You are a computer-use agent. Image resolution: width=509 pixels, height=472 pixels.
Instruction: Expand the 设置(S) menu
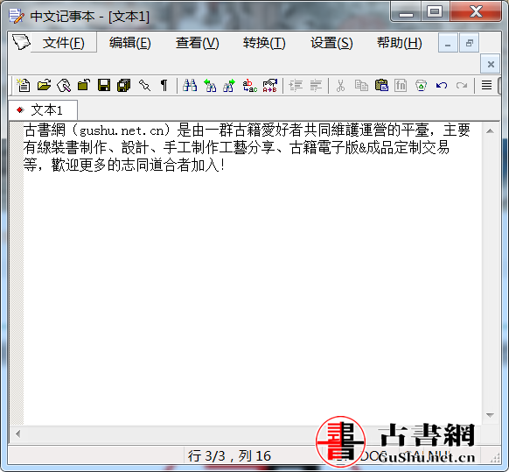click(x=331, y=43)
